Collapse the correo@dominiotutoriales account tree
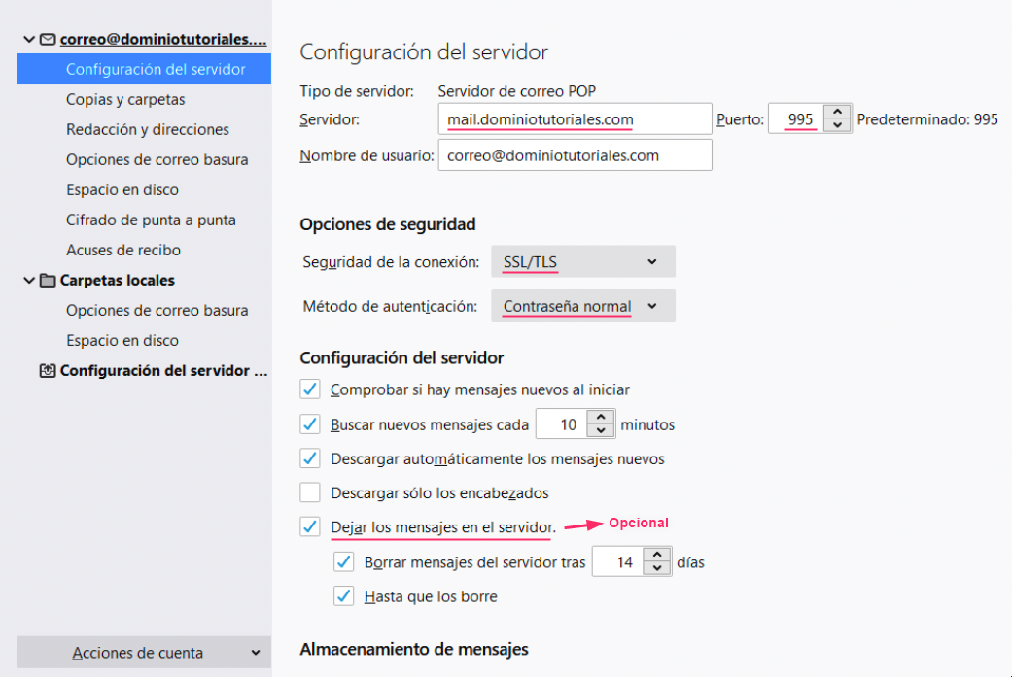 click(29, 40)
